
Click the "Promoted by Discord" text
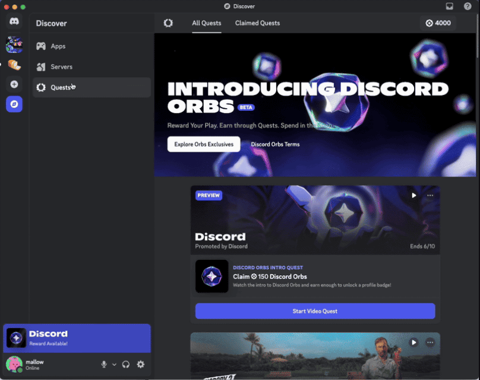click(222, 246)
